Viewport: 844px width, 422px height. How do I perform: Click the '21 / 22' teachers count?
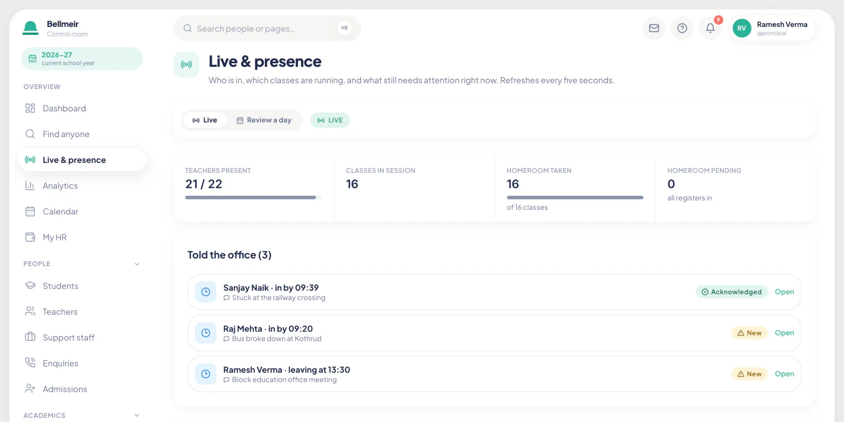pos(204,184)
